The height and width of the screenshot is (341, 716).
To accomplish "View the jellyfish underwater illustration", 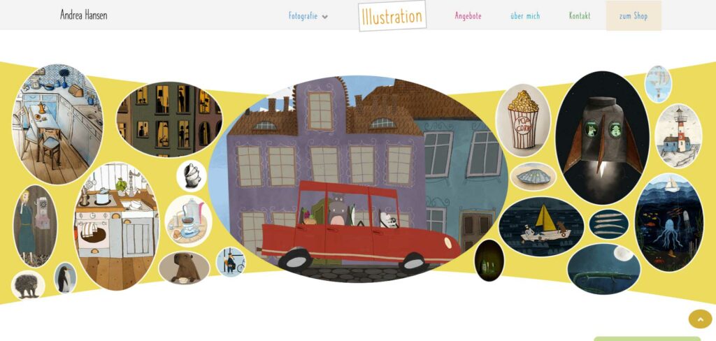I will point(669,222).
